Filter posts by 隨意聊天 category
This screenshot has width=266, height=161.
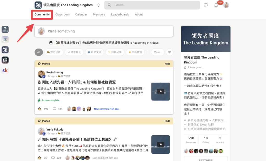[74, 52]
